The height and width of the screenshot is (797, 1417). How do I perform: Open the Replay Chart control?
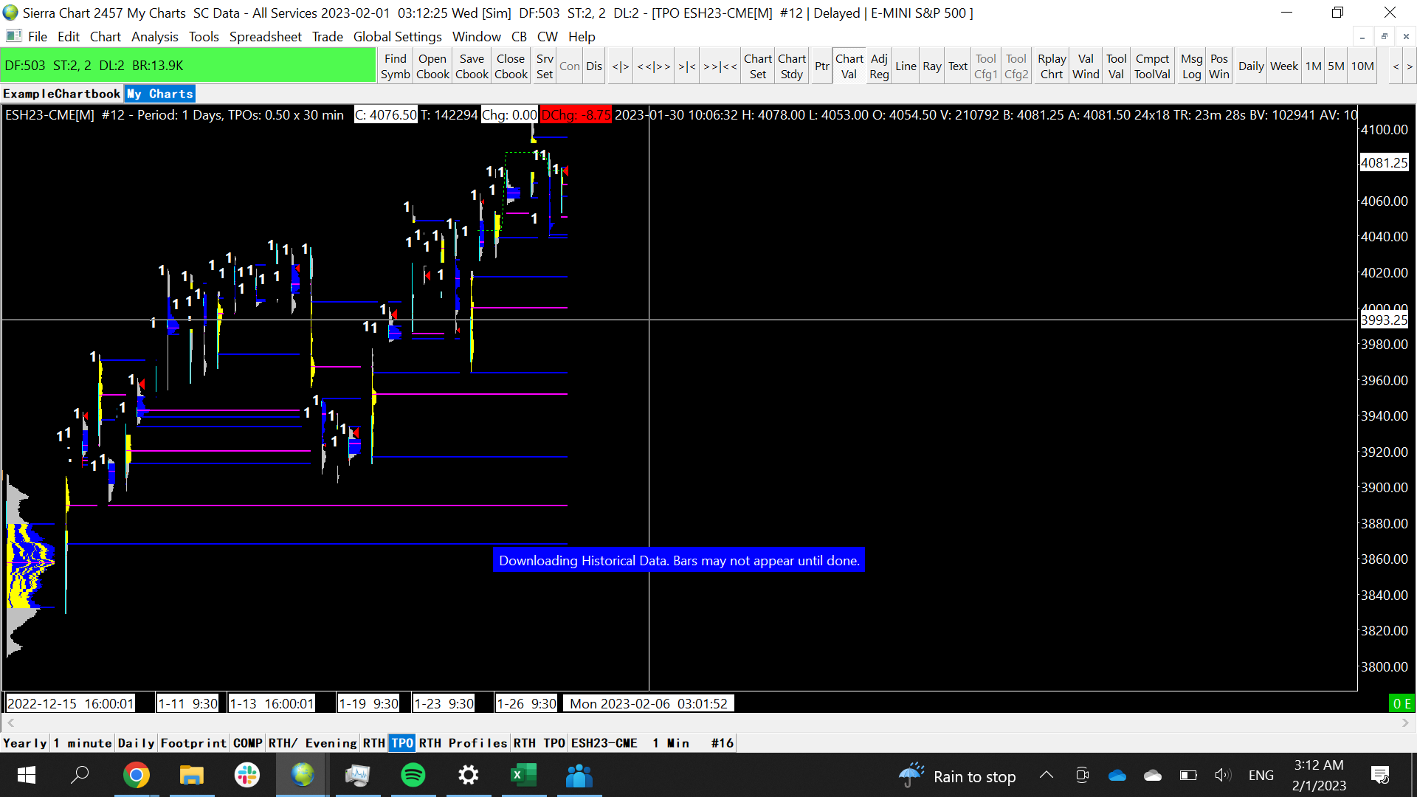pos(1051,66)
